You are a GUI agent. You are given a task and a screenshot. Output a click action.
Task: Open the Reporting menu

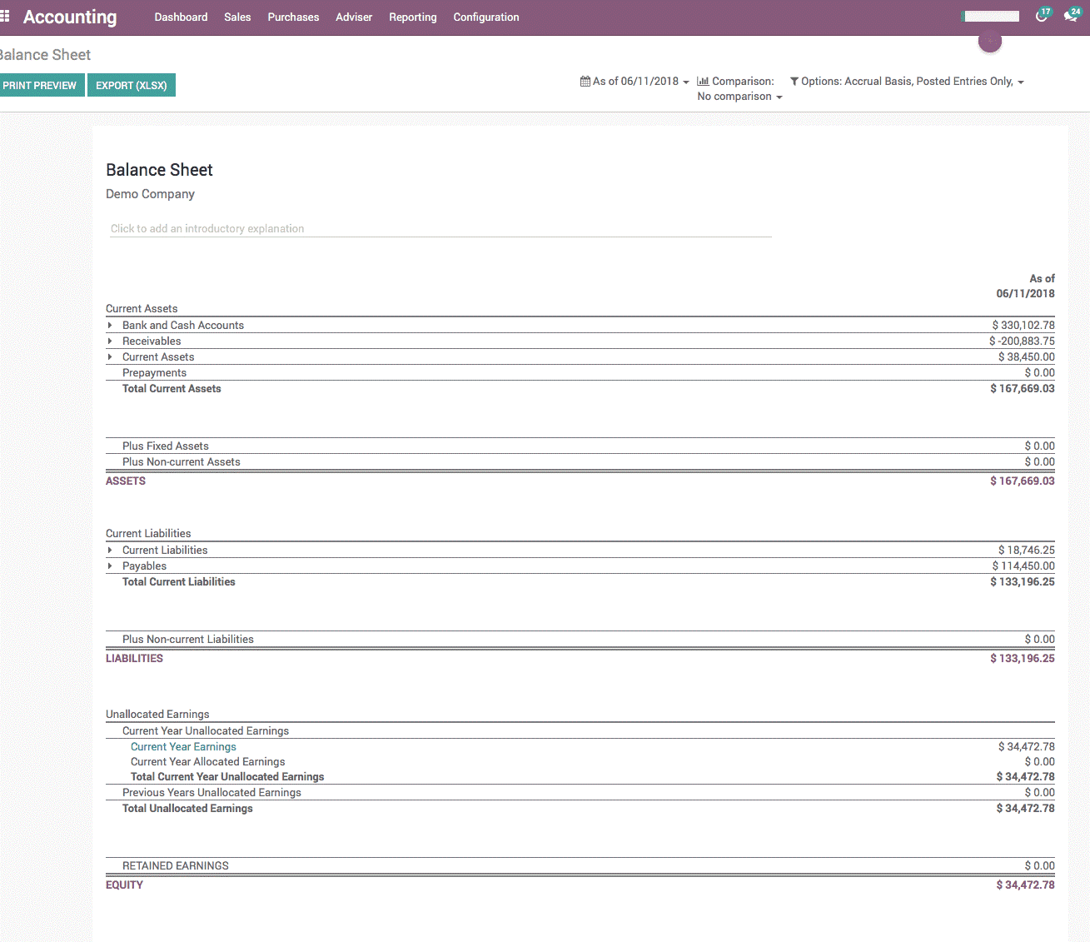click(x=412, y=17)
